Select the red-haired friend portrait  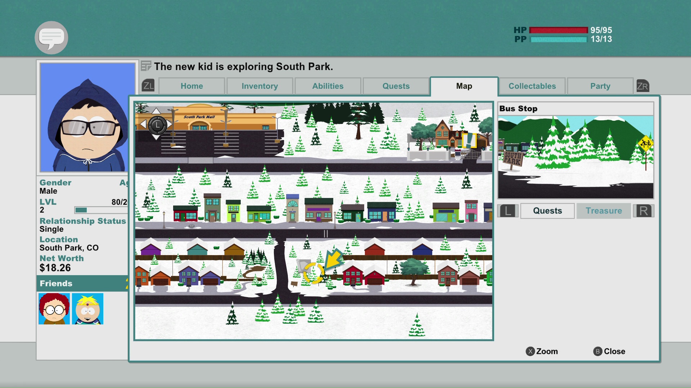click(54, 309)
